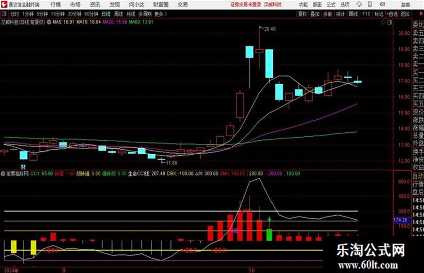Click the 统计 statistics button
424x273 pixels.
340,14
